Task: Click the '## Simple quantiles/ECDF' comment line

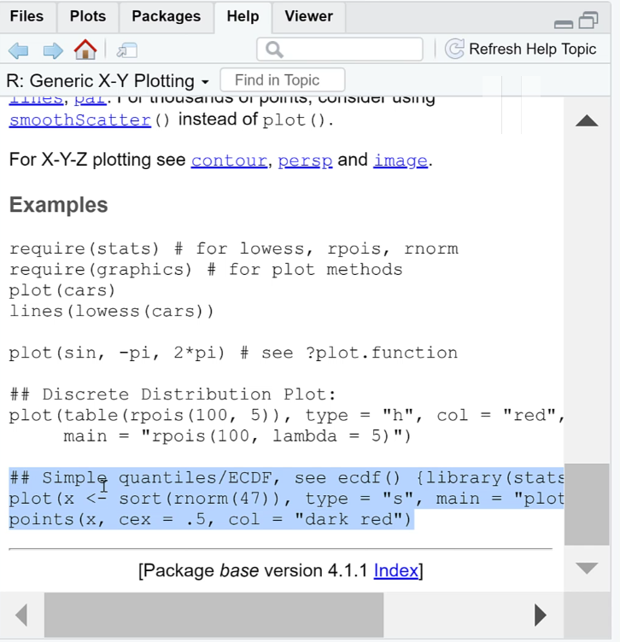Action: click(287, 477)
